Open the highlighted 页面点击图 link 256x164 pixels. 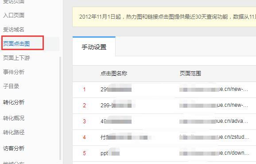click(x=16, y=44)
